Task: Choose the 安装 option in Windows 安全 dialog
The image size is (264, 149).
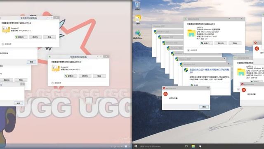Action: 194,85
